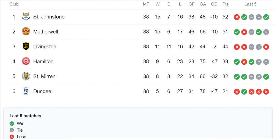Click the green Win legend icon

pos(12,124)
